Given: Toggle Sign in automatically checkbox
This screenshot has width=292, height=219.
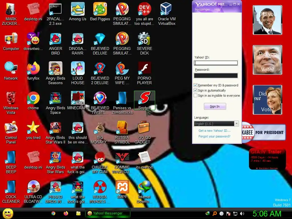Looking at the screenshot, I should (x=196, y=90).
